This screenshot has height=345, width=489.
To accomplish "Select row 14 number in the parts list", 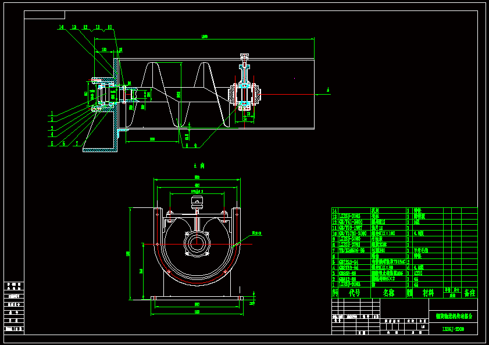I will click(x=335, y=211).
